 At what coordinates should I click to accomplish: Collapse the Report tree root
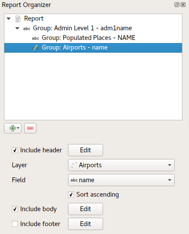pos(9,18)
